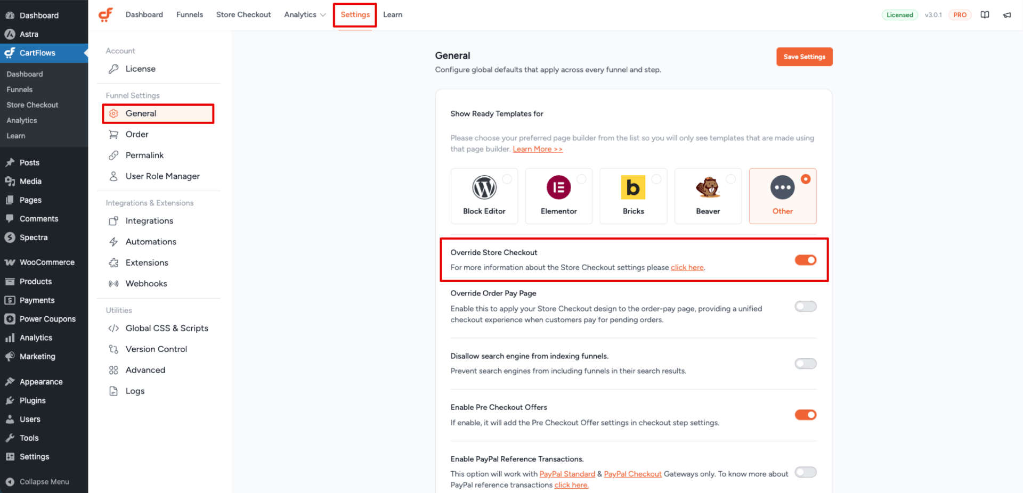
Task: Click the WooCommerce icon in admin menu
Action: coord(10,262)
